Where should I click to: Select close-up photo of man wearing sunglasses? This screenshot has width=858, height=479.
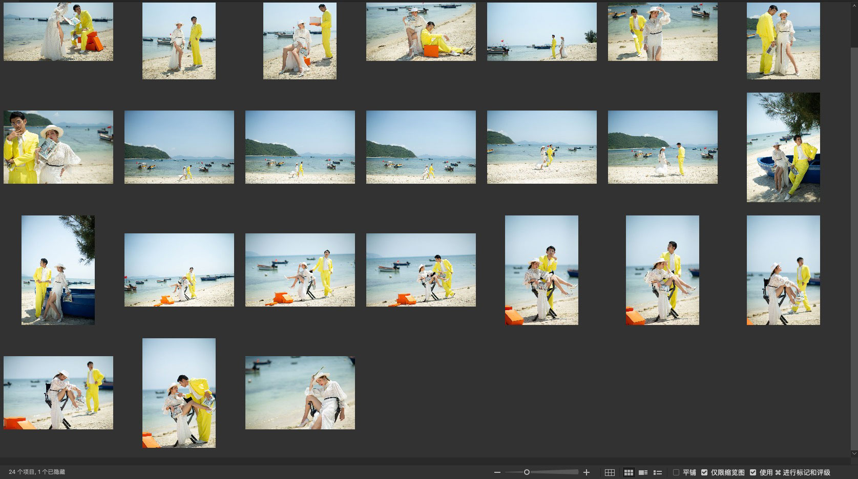[x=58, y=147]
